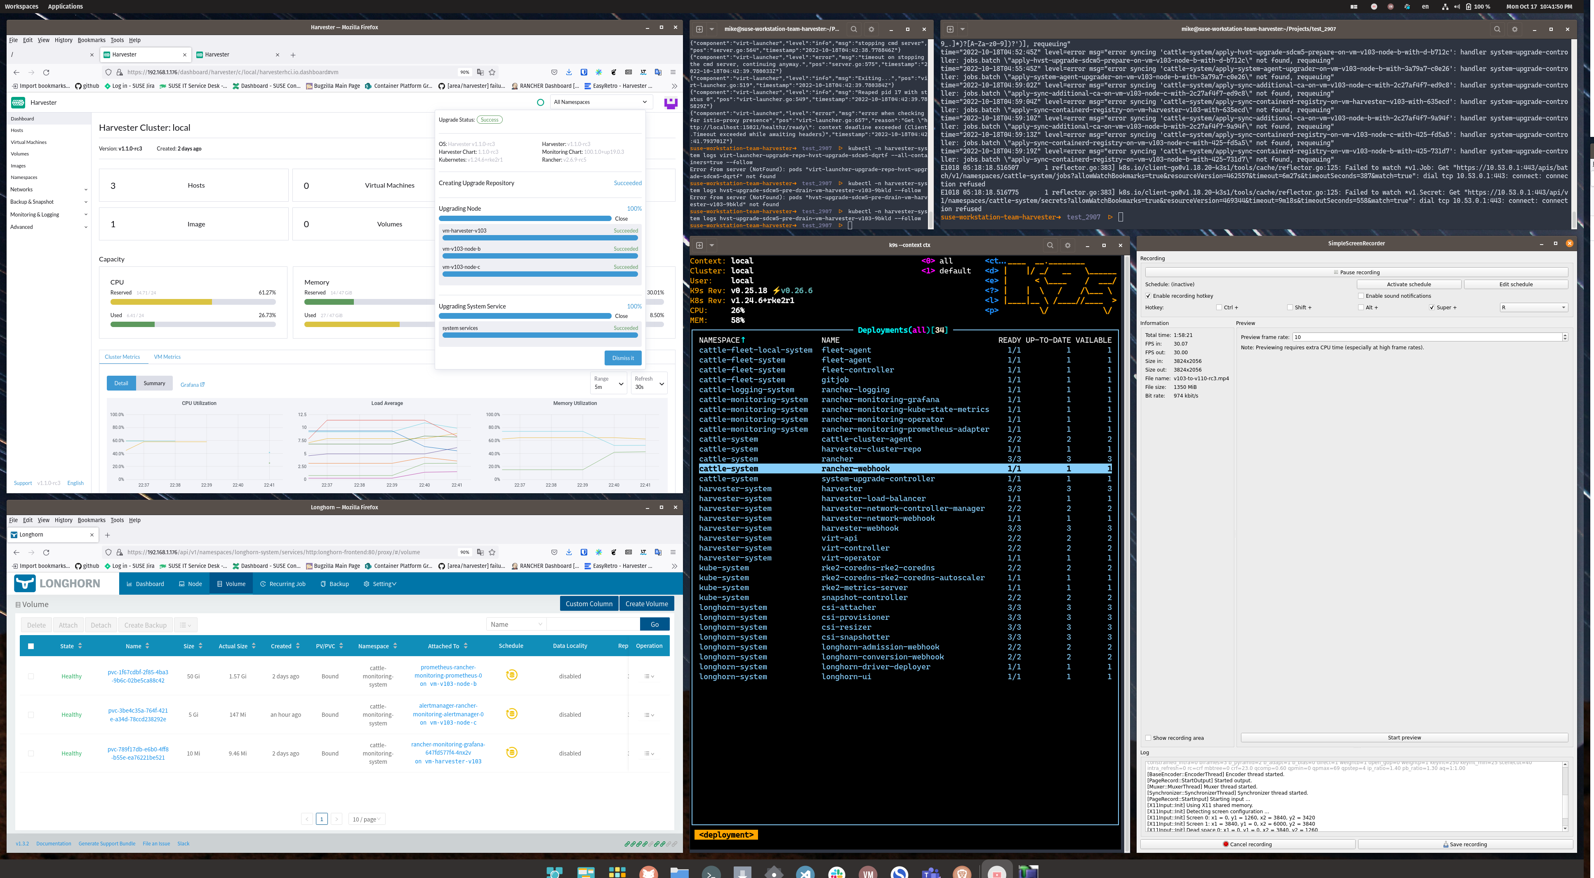The image size is (1594, 878).
Task: Click the schedule clock icon on the prometheus volume row
Action: point(511,676)
